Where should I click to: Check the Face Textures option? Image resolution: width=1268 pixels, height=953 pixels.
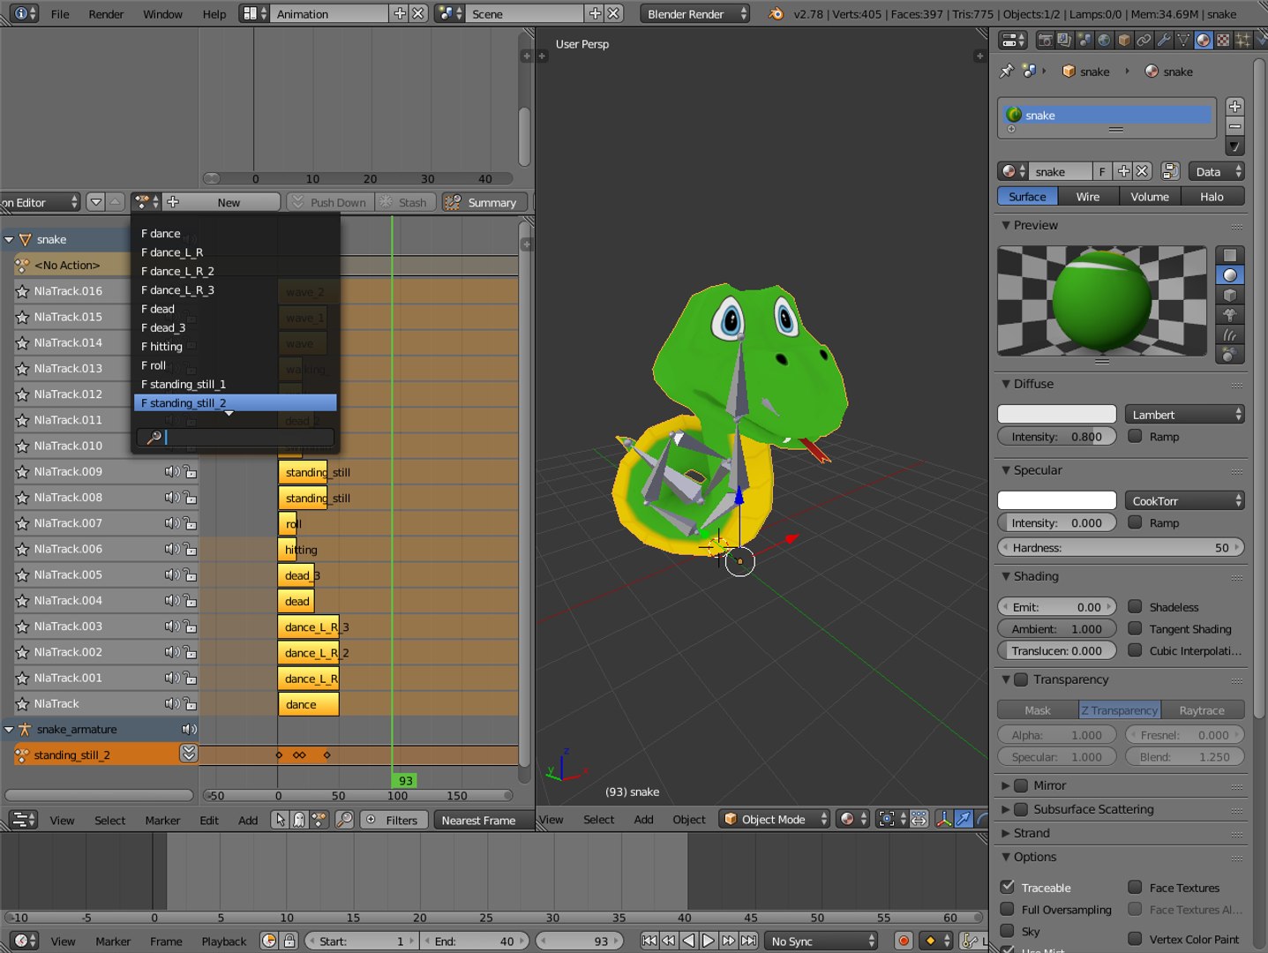[x=1135, y=887]
